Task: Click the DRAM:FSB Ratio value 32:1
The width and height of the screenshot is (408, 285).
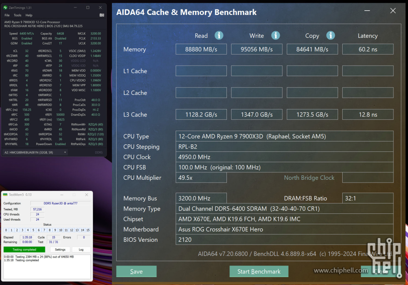Action: [368, 198]
